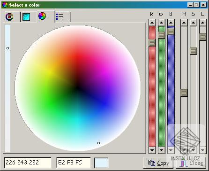Click the saturation slider thumb

click(x=194, y=51)
